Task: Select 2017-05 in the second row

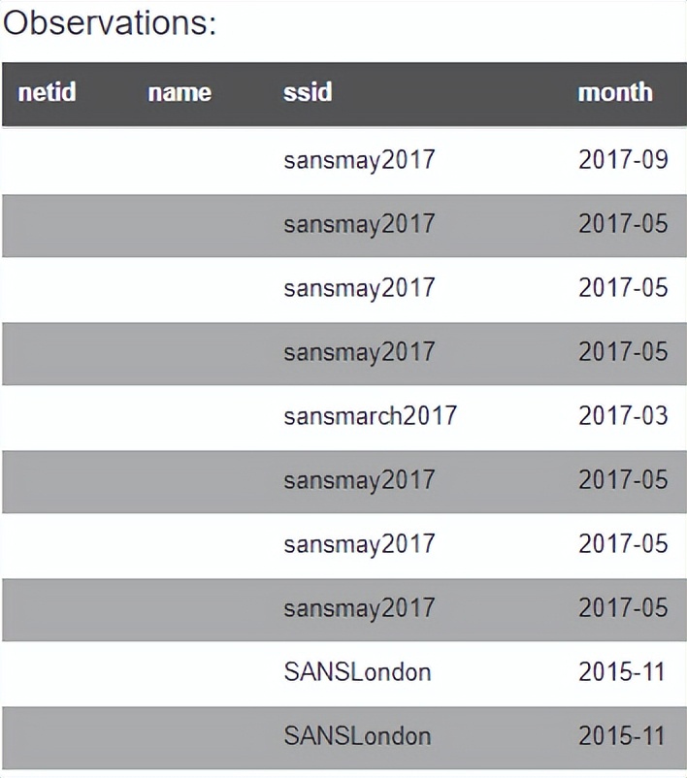Action: pos(623,224)
